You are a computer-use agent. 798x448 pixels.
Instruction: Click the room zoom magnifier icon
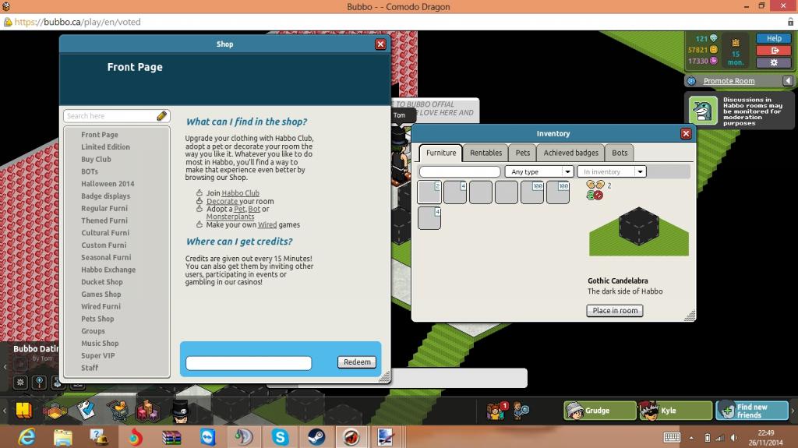click(39, 382)
